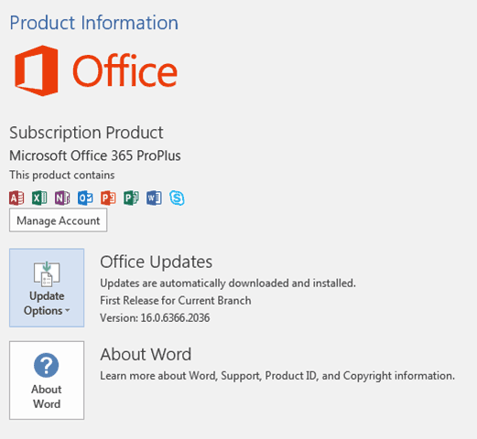Click the PowerPoint app icon
Screen dimensions: 477x439
(x=108, y=198)
